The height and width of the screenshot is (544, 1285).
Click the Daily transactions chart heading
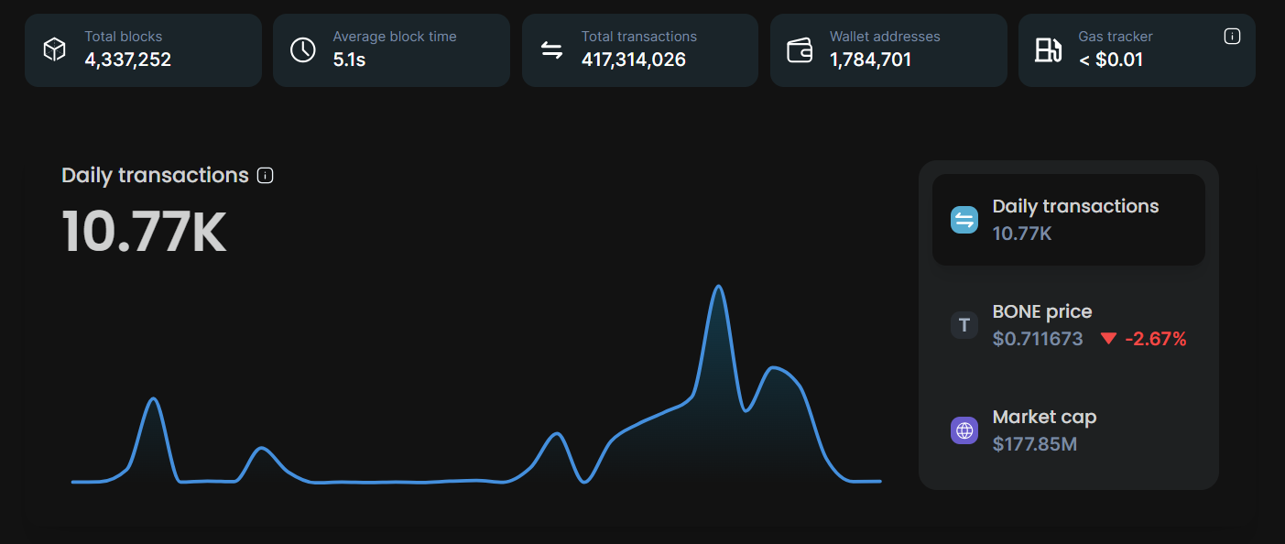pos(156,175)
